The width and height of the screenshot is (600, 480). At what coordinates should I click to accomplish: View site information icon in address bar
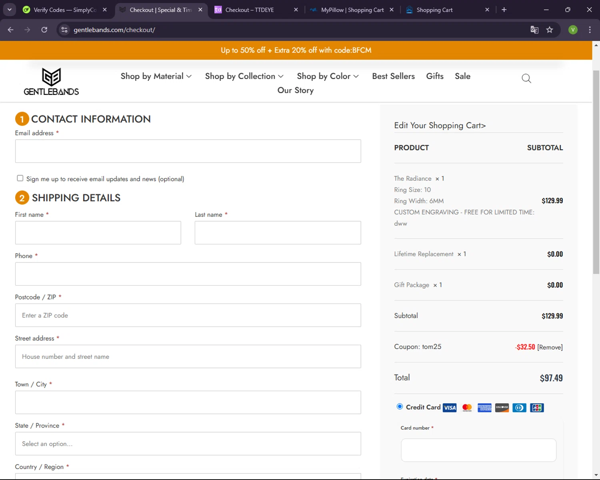point(64,30)
